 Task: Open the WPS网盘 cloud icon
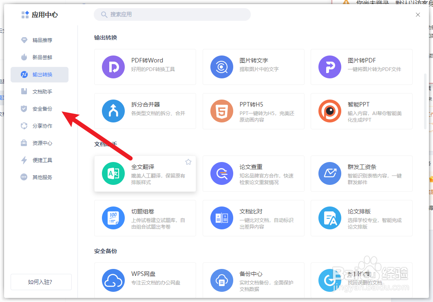pyautogui.click(x=113, y=280)
